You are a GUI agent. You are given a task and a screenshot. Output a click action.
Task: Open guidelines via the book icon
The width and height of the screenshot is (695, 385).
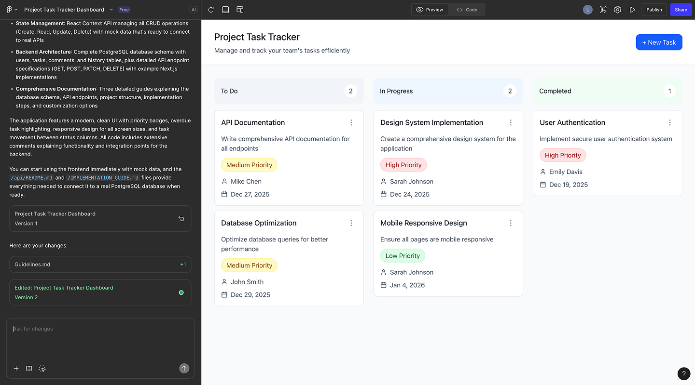28,368
